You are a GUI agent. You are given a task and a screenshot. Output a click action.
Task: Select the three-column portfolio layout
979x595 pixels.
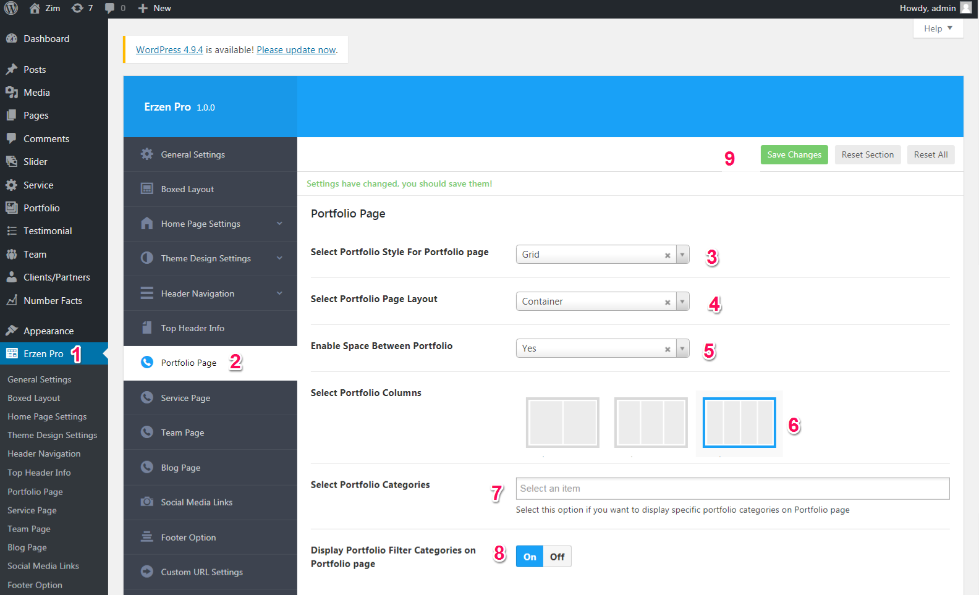coord(651,423)
